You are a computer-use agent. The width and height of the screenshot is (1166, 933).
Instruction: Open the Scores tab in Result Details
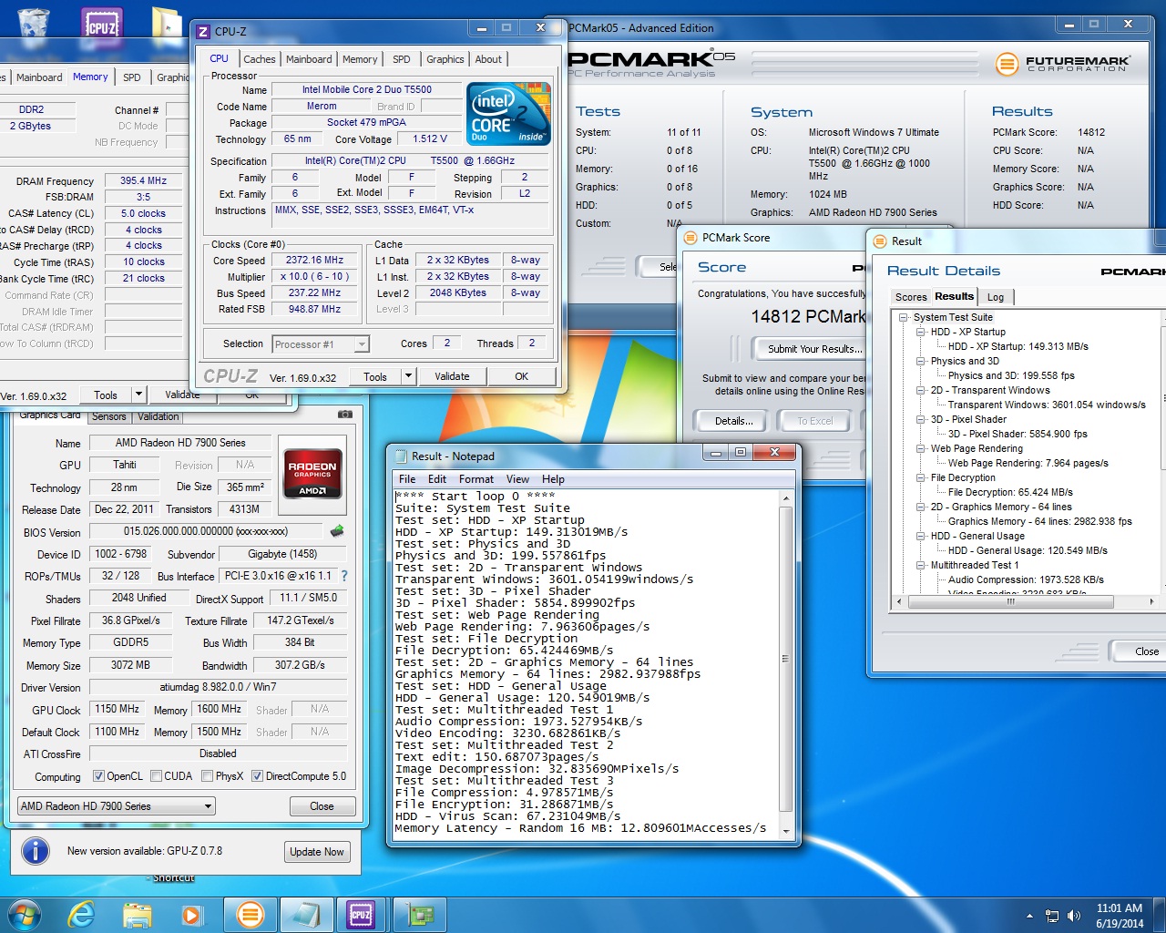click(911, 297)
